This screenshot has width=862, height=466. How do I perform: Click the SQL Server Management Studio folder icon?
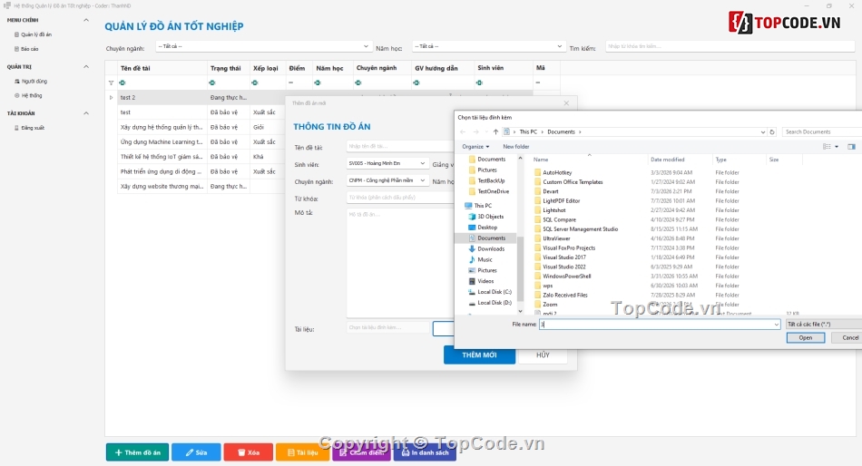point(538,229)
